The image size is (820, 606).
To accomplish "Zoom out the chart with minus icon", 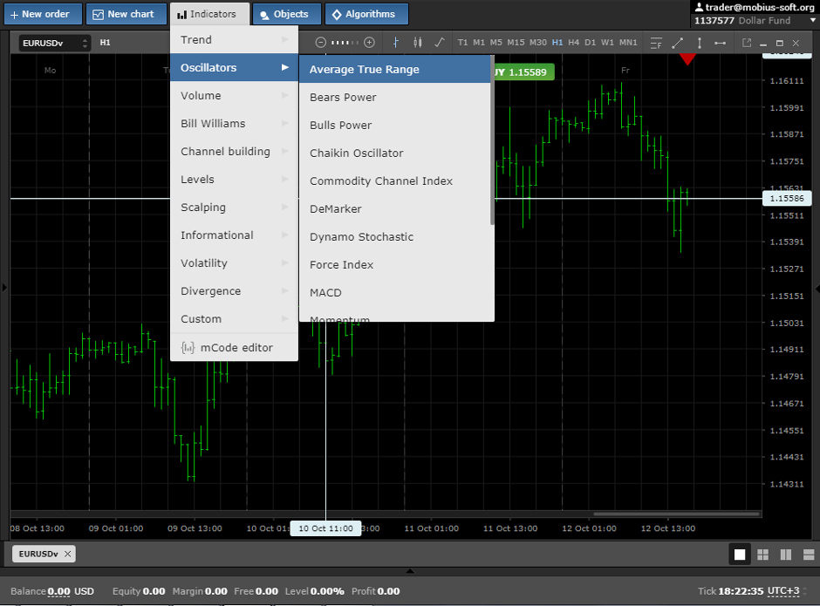I will click(x=320, y=43).
